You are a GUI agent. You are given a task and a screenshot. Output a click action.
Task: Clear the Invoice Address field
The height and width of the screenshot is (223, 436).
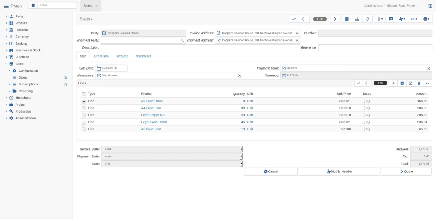[x=297, y=33]
